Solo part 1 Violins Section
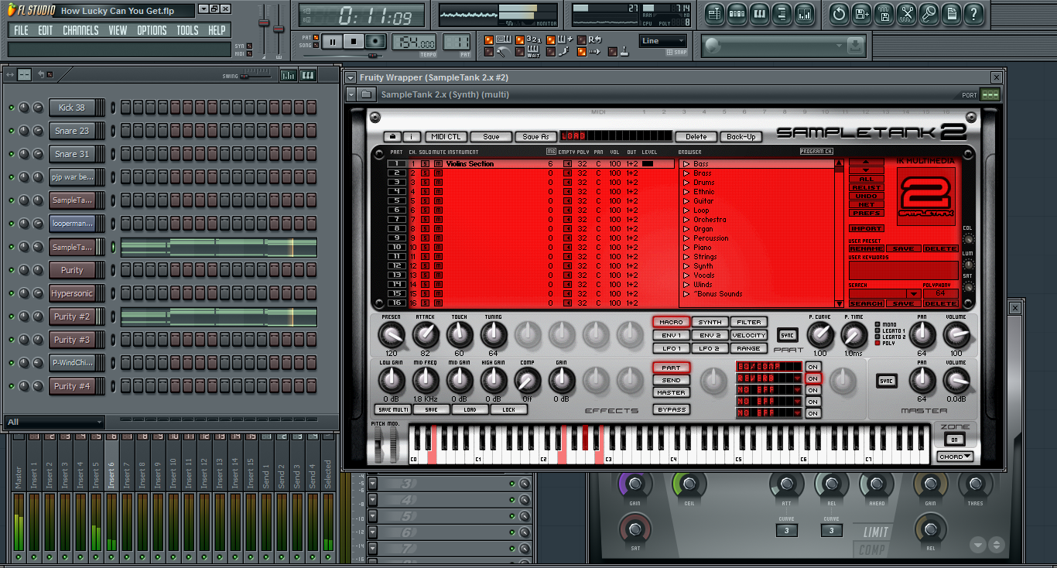The height and width of the screenshot is (568, 1057). coord(424,164)
